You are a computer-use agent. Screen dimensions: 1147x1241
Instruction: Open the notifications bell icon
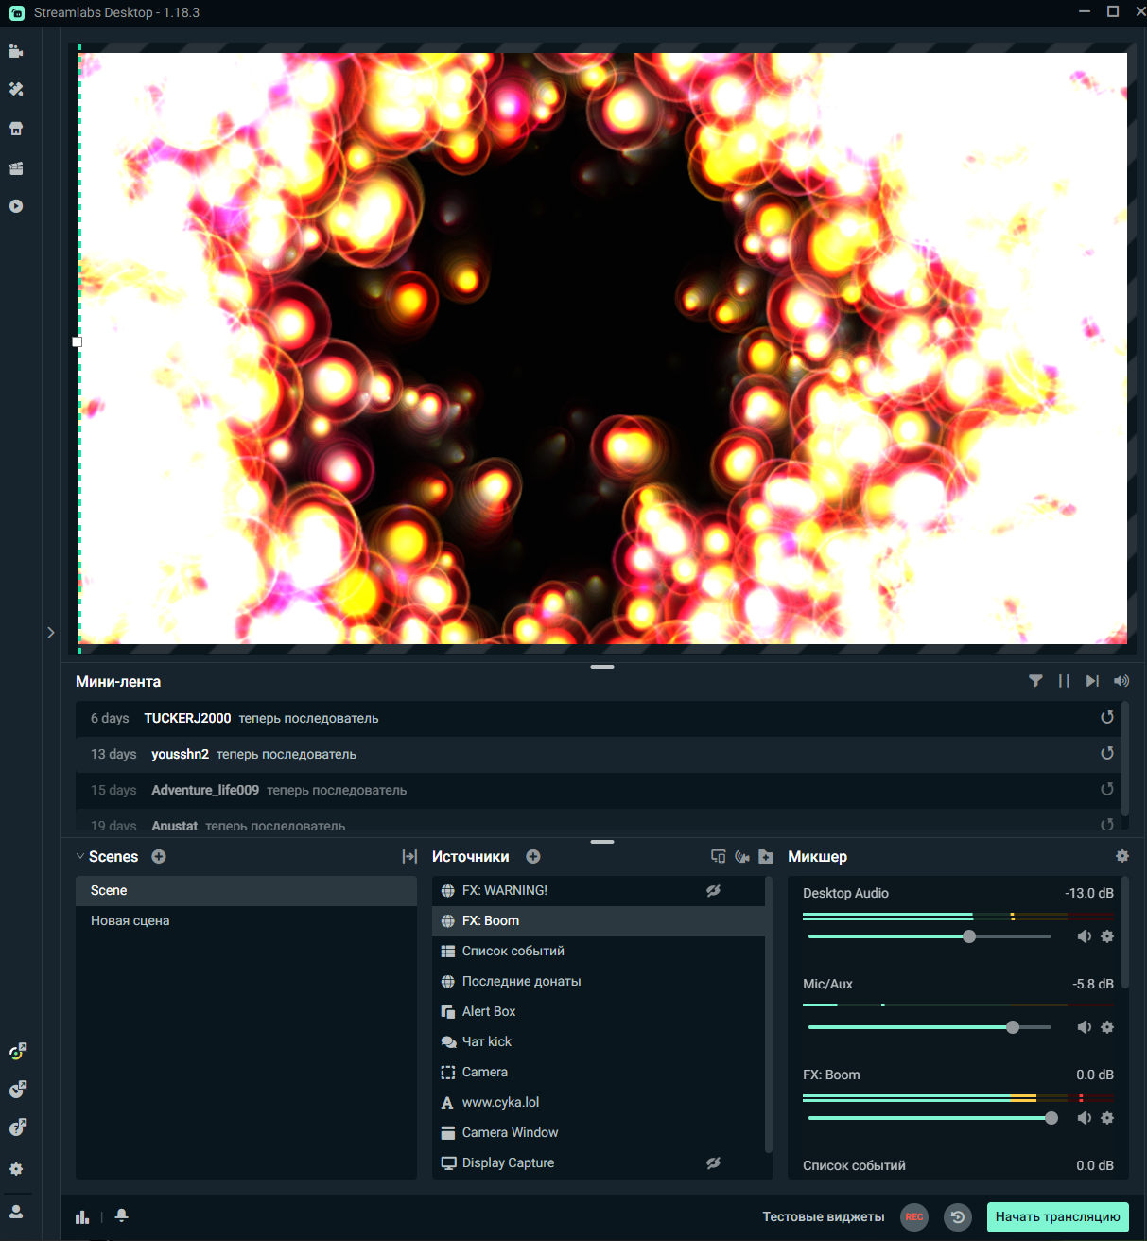pyautogui.click(x=122, y=1215)
